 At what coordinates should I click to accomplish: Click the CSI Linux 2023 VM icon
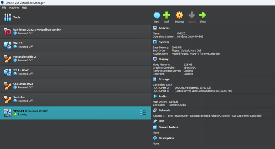[8, 86]
